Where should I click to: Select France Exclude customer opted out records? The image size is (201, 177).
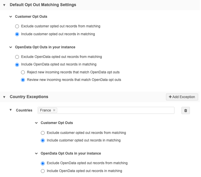pos(43,133)
